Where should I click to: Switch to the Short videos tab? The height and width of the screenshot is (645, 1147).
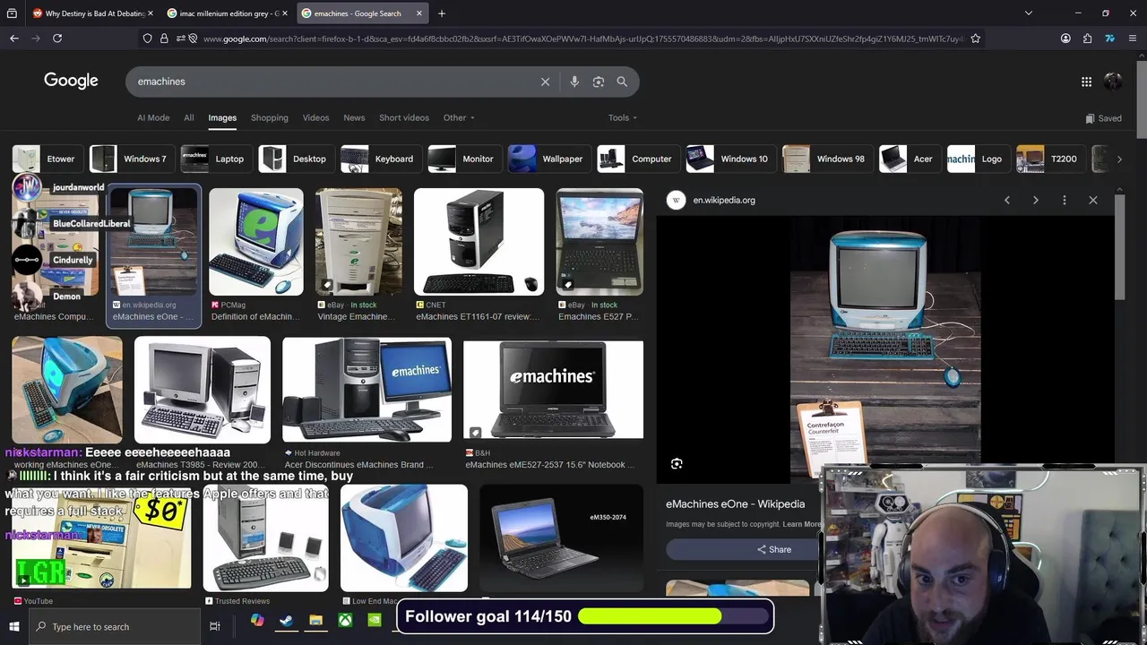coord(404,117)
